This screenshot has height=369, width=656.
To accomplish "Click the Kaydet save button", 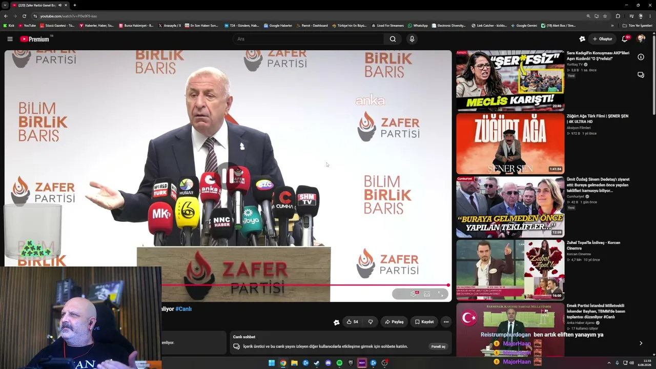I will (424, 322).
